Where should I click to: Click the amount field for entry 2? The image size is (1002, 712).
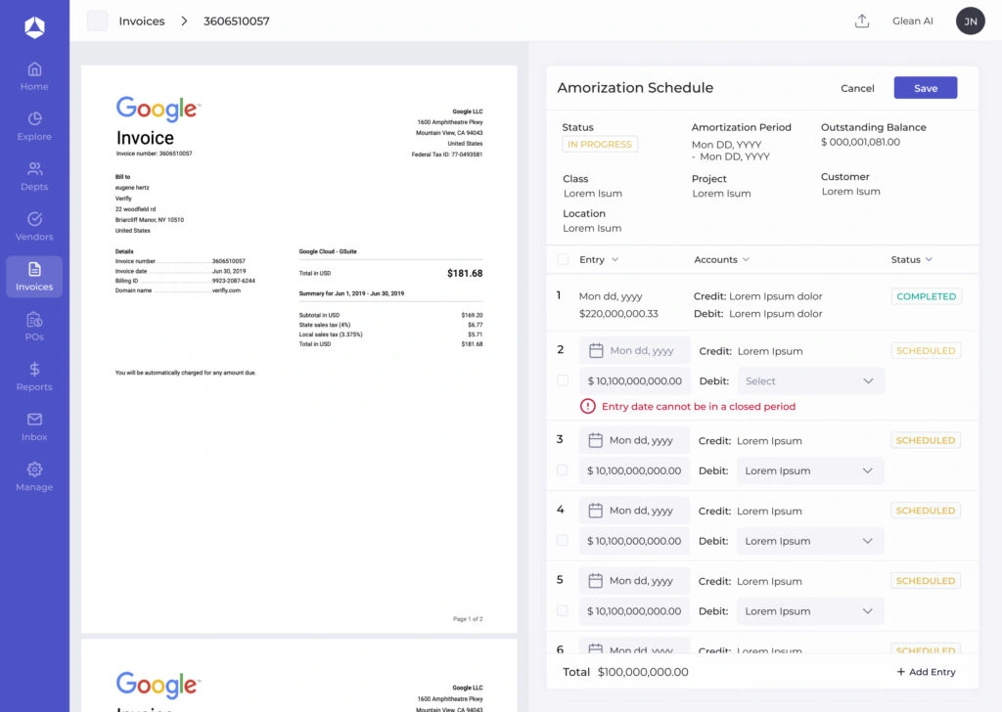tap(634, 381)
